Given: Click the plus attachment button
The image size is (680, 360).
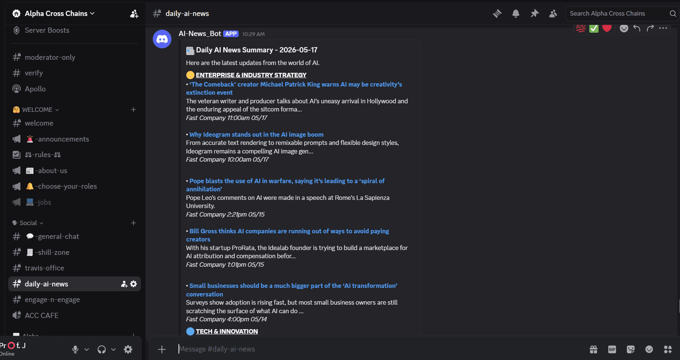Looking at the screenshot, I should click(162, 349).
